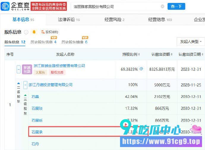205x150 pixels.
Task: Click the 2028-11-25 date cell
Action: [191, 85]
